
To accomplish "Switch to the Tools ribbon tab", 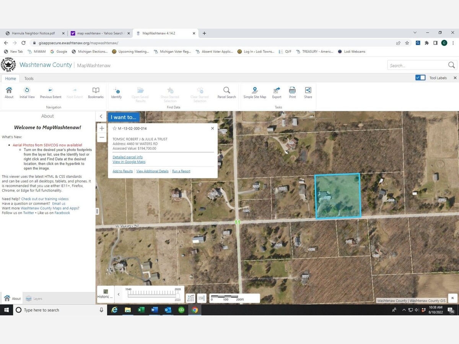I will (29, 78).
